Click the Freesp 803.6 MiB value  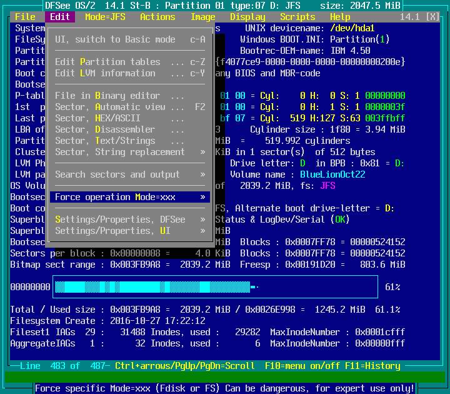point(382,265)
